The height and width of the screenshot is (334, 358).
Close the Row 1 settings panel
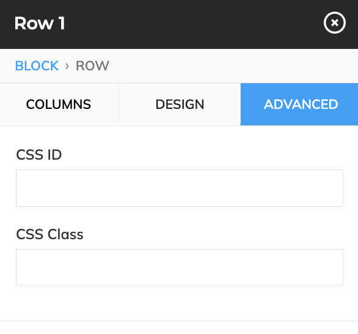335,23
